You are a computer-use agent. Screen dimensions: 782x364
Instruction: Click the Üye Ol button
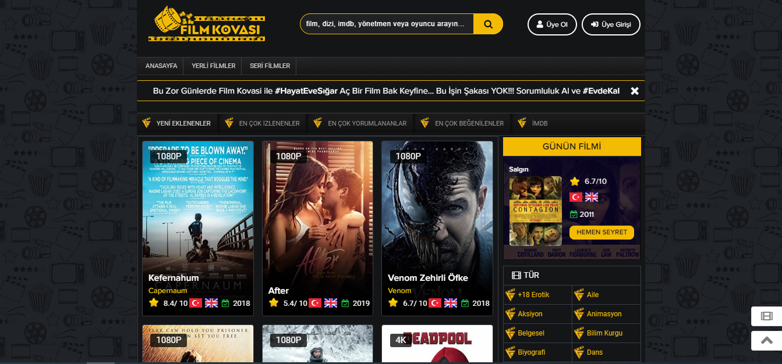coord(552,24)
